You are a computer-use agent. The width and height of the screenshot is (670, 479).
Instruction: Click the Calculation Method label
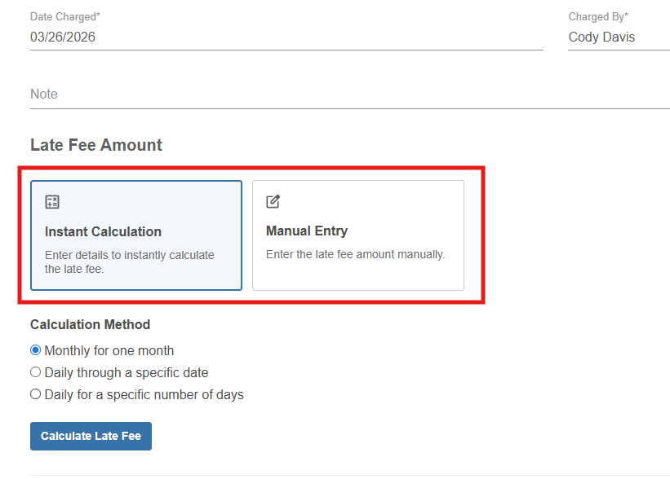pos(90,324)
